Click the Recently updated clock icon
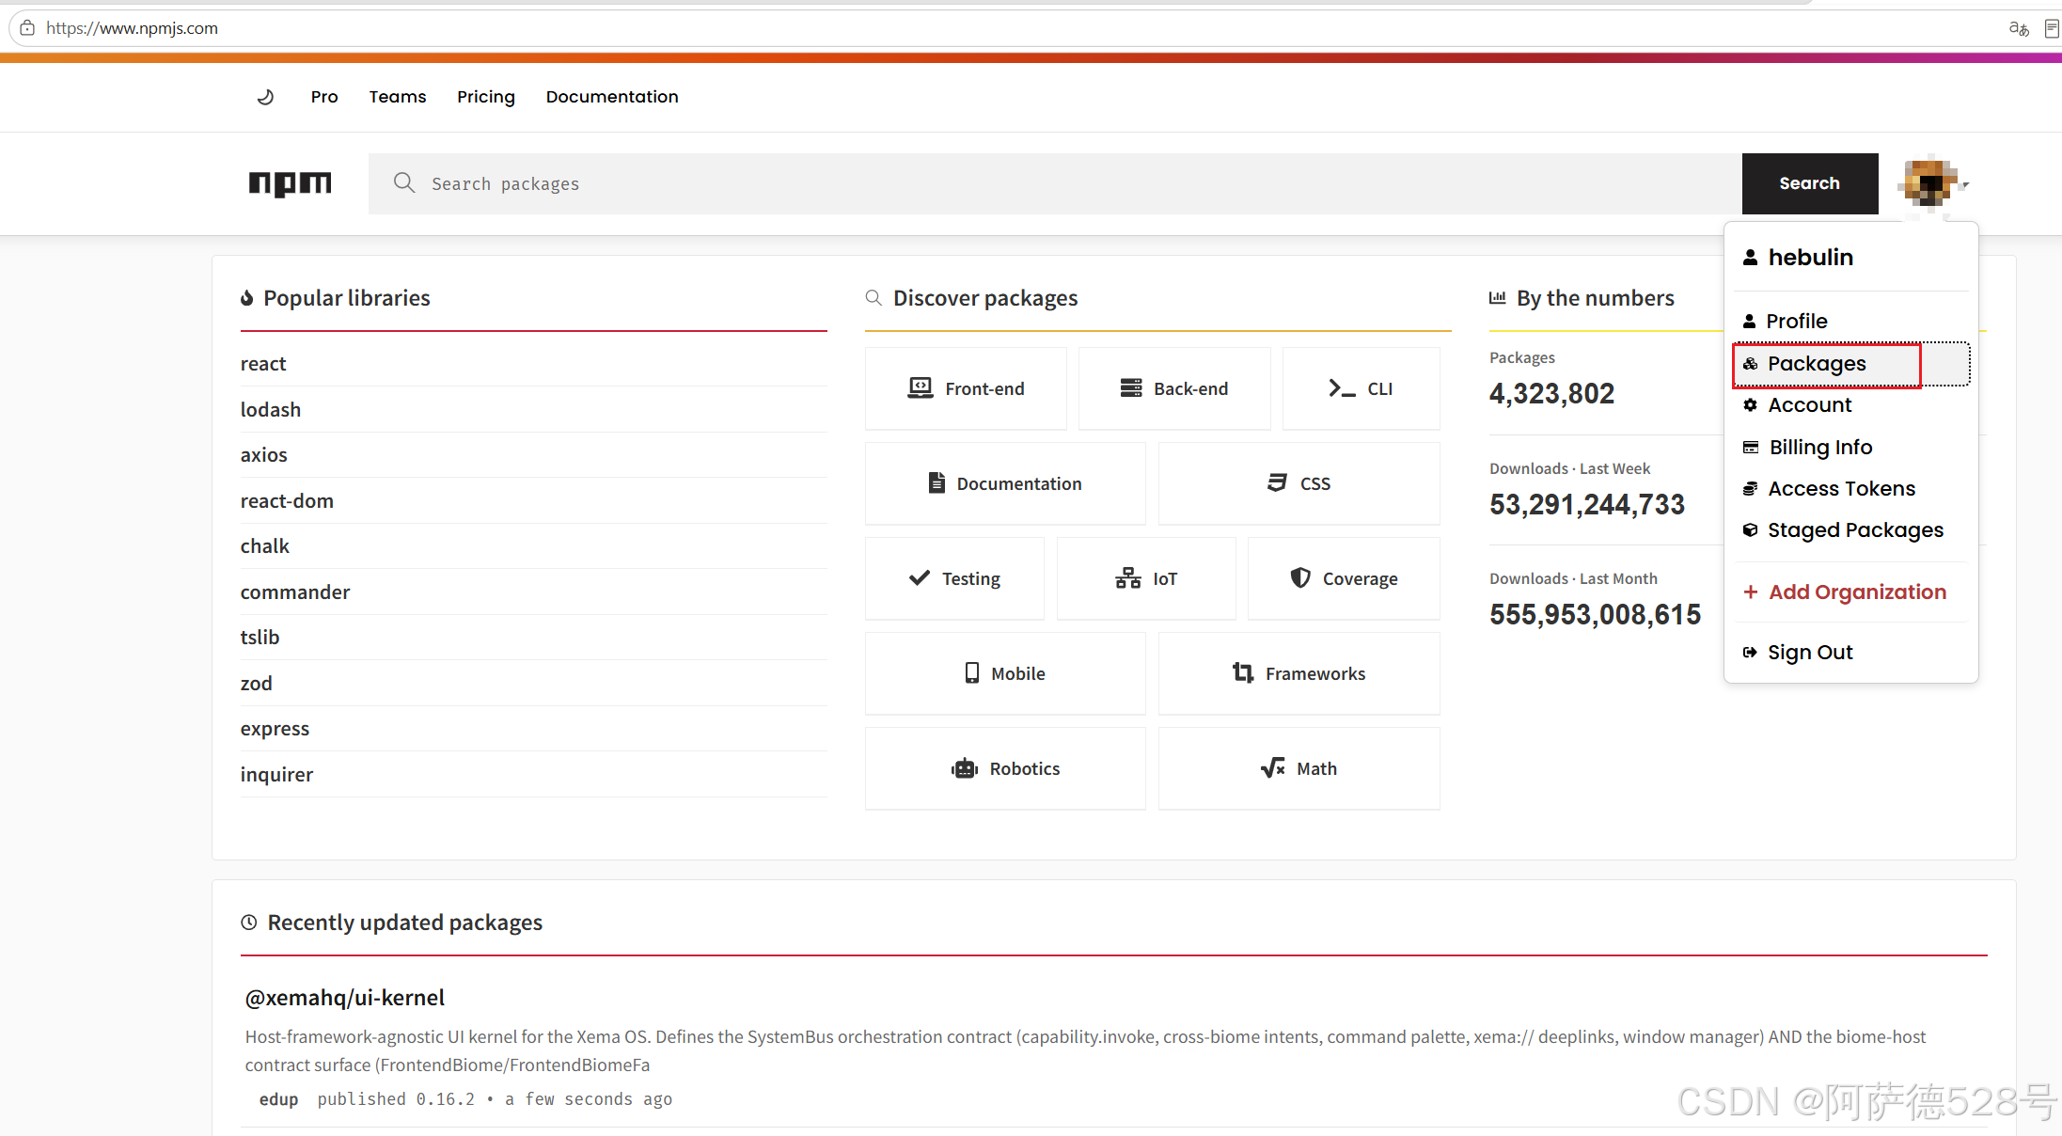 249,923
